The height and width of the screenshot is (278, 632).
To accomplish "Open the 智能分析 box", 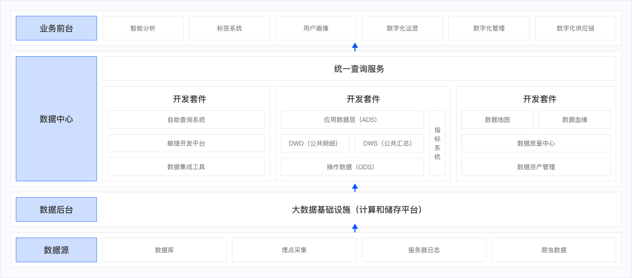I will click(x=143, y=28).
